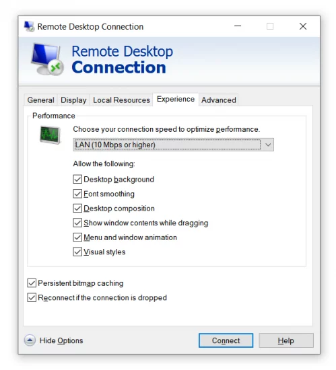
Task: Uncheck Menu and window animation
Action: pos(77,237)
